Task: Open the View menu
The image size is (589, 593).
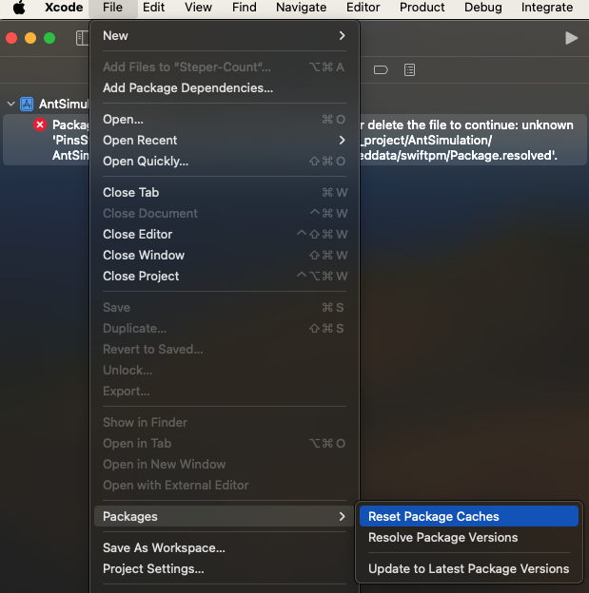Action: tap(198, 8)
